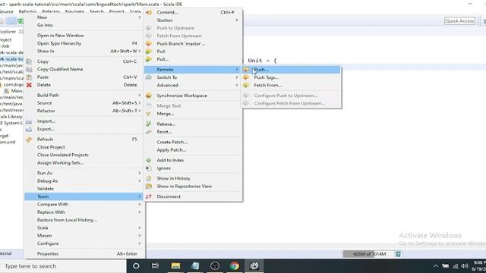Click the Rebase icon
Image resolution: width=486 pixels, height=273 pixels.
coord(149,124)
